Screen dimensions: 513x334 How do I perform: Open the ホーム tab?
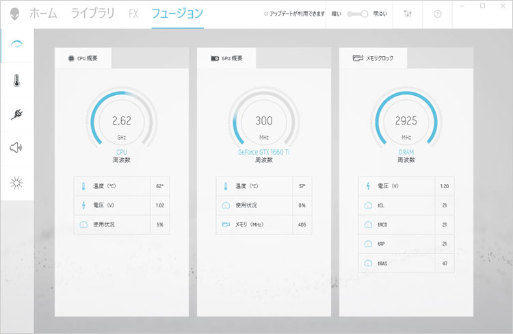43,14
